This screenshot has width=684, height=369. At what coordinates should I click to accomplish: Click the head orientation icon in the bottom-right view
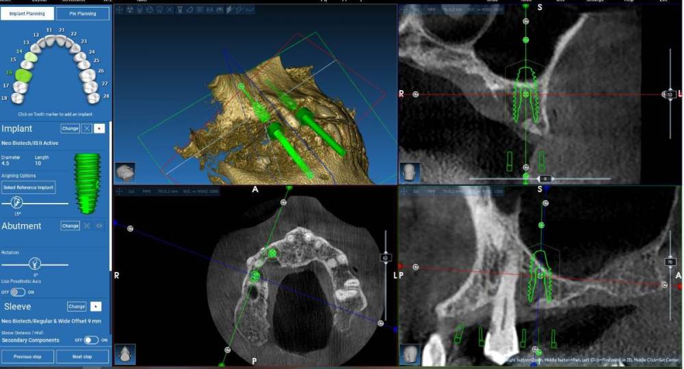(410, 353)
